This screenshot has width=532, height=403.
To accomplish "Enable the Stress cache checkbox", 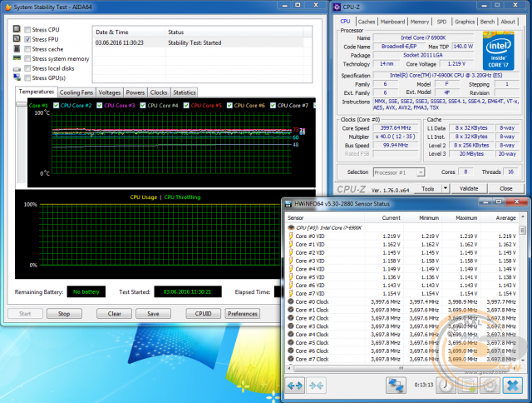I will 27,49.
